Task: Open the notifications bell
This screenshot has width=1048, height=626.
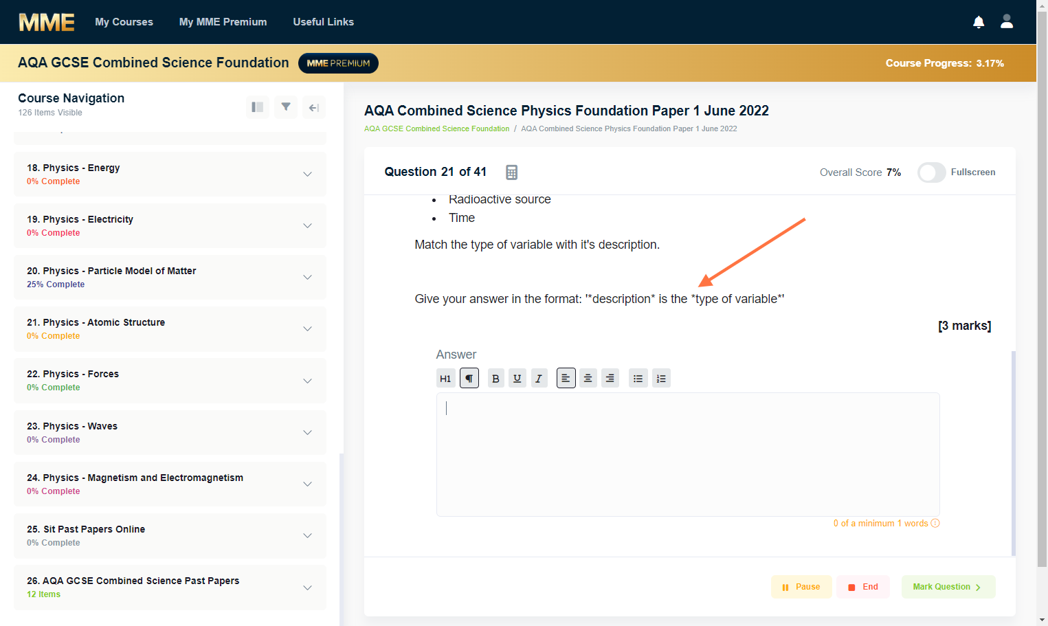Action: 979,22
